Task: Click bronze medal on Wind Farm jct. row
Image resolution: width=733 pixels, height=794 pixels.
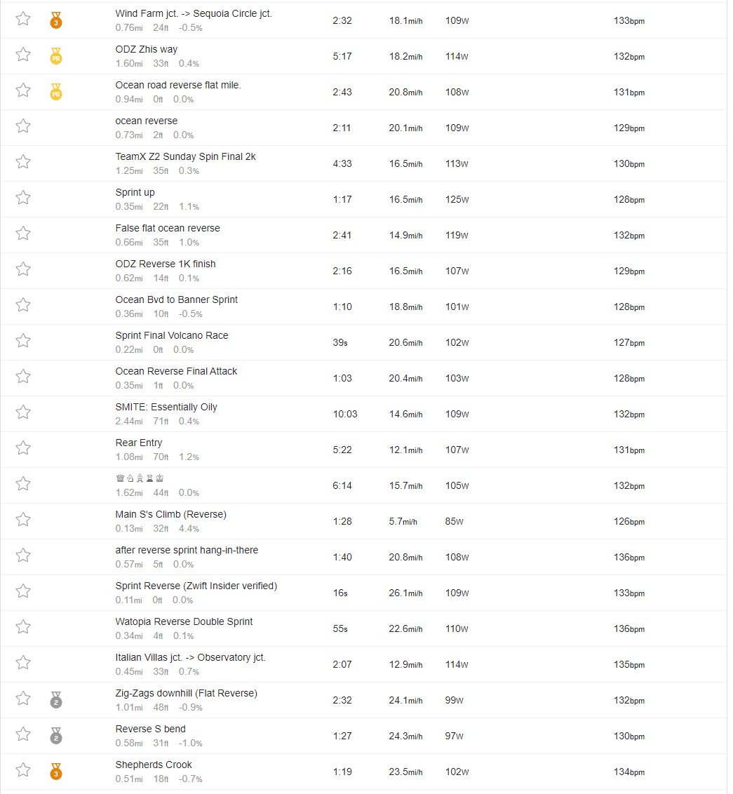Action: pyautogui.click(x=56, y=20)
